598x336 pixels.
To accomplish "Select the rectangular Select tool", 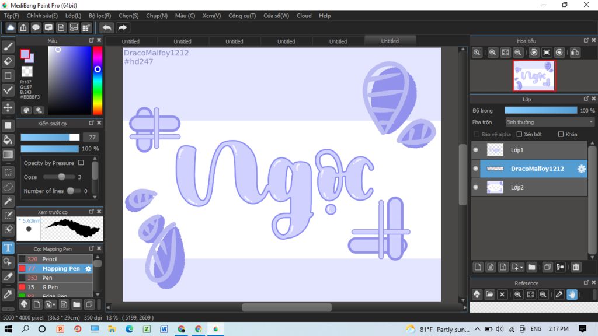I will [8, 172].
